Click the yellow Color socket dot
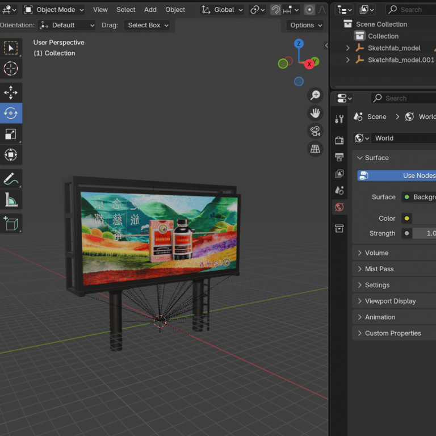The height and width of the screenshot is (436, 436). tap(406, 219)
